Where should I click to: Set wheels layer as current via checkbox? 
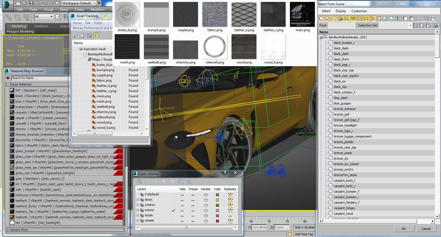click(173, 221)
